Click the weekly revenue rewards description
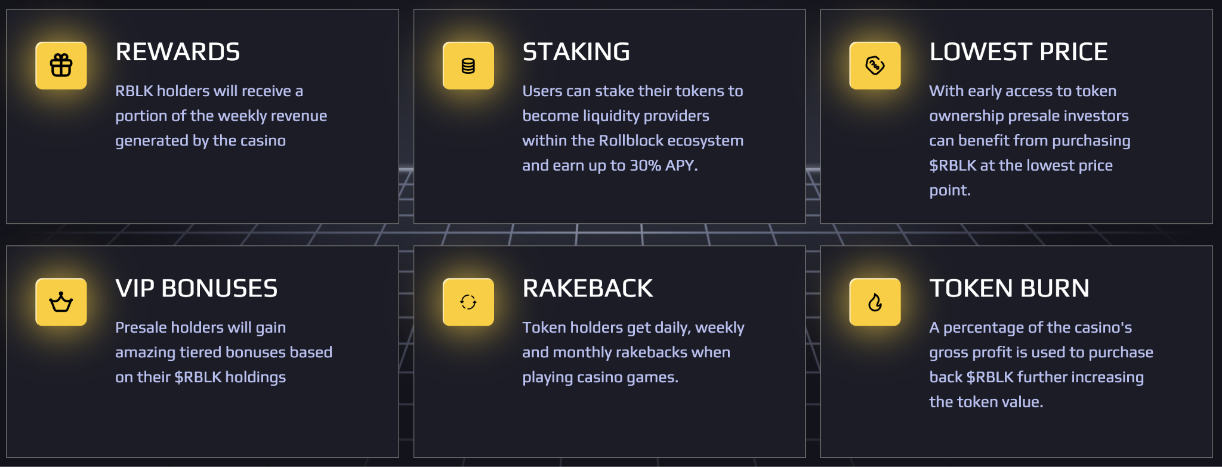Image resolution: width=1222 pixels, height=467 pixels. [x=221, y=116]
